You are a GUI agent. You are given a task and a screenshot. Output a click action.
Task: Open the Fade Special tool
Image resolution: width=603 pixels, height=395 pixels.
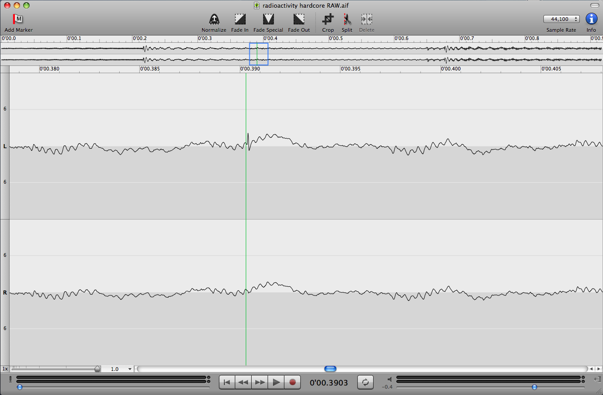coord(268,19)
